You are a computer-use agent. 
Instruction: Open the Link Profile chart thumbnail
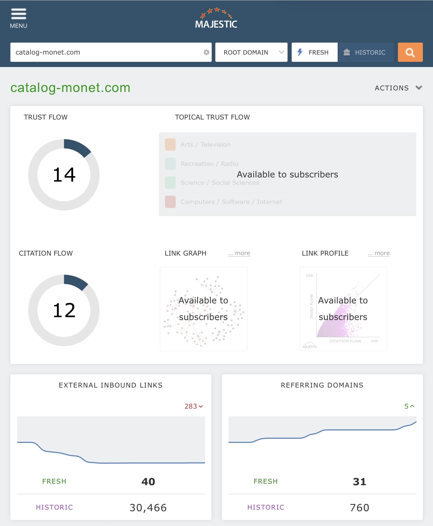343,309
